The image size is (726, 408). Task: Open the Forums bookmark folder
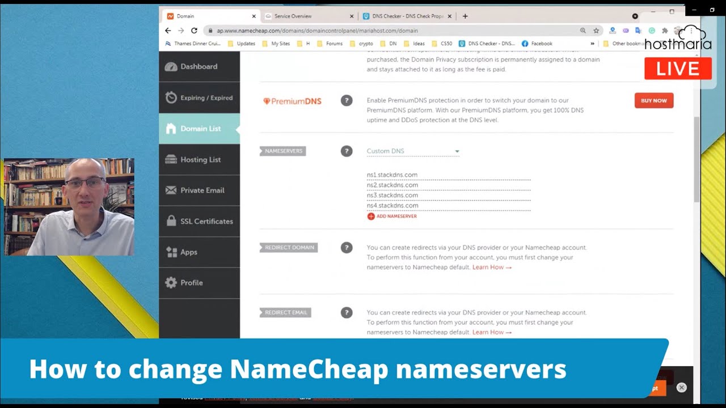point(330,44)
